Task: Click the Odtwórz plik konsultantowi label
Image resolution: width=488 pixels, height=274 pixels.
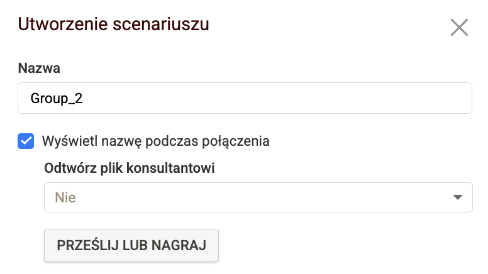Action: [x=130, y=168]
